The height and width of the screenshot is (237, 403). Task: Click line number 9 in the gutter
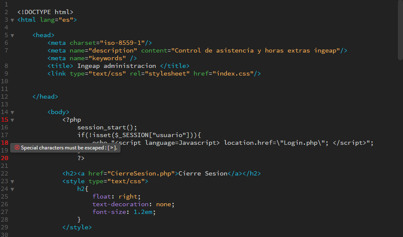6,73
